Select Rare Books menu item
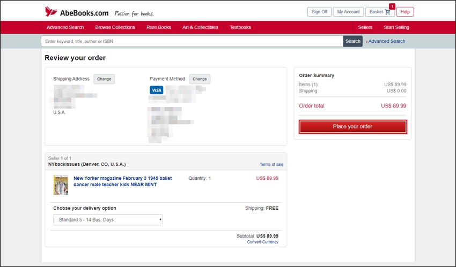Screen dimensions: 456x267 (x=159, y=27)
